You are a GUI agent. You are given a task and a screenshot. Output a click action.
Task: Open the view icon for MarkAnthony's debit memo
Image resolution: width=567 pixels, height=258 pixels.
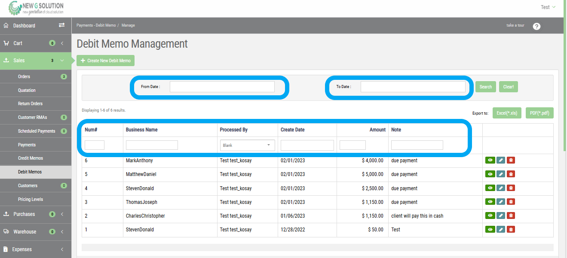click(x=490, y=160)
